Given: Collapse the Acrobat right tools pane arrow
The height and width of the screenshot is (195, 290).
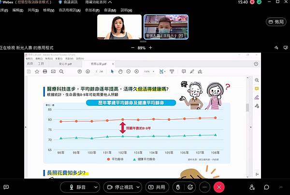Looking at the screenshot, I should [x=250, y=127].
